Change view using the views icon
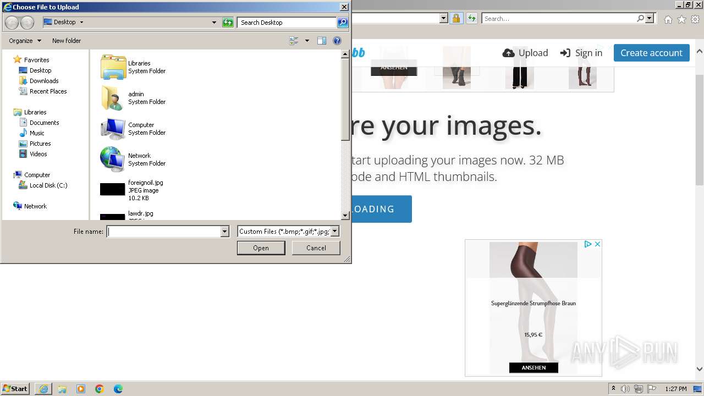 coord(294,41)
